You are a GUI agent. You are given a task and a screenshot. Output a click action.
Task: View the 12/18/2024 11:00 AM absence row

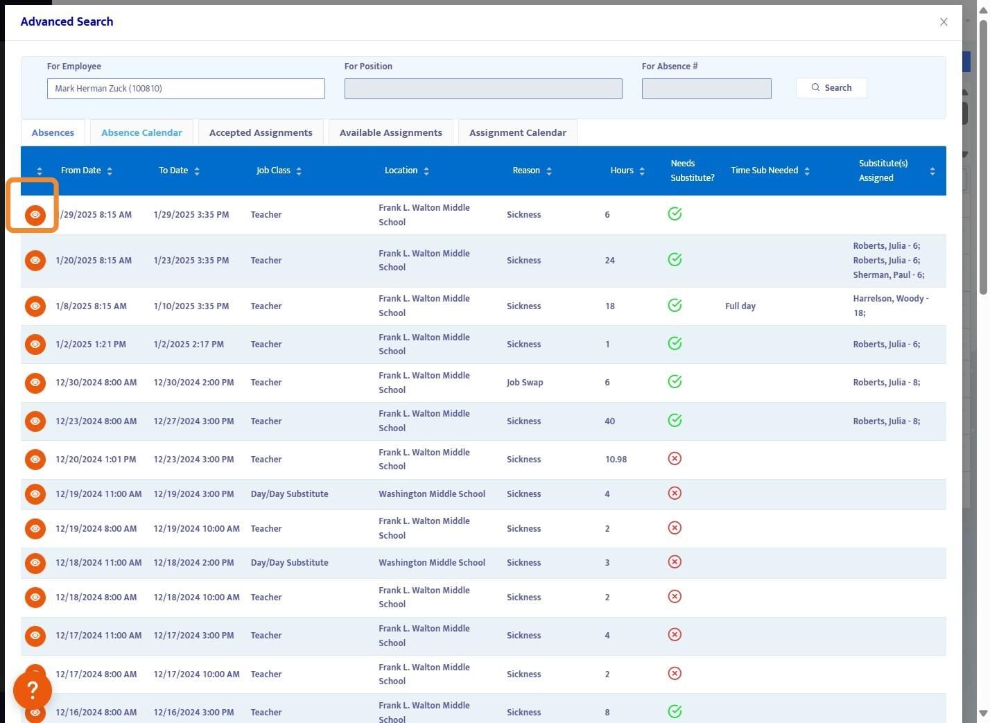[x=35, y=563]
